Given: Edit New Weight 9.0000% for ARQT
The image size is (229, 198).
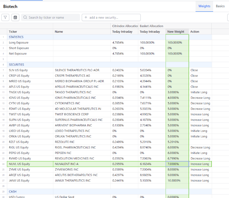Looking at the screenshot, I should [x=177, y=175].
